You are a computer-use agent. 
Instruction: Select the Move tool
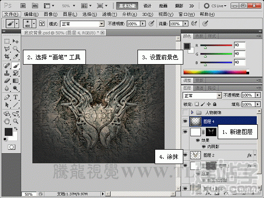pos(15,41)
